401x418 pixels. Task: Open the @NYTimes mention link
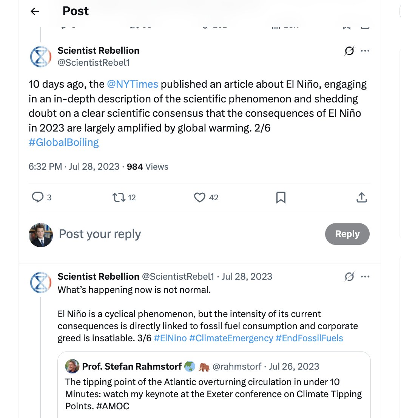132,84
